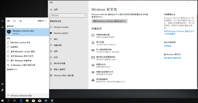Select the 檢查更新 search result
Viewport: 198px width, 103px height.
[x=27, y=47]
